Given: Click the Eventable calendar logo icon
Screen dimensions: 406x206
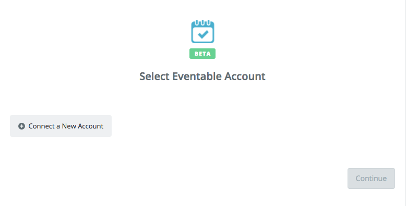Looking at the screenshot, I should pos(202,32).
